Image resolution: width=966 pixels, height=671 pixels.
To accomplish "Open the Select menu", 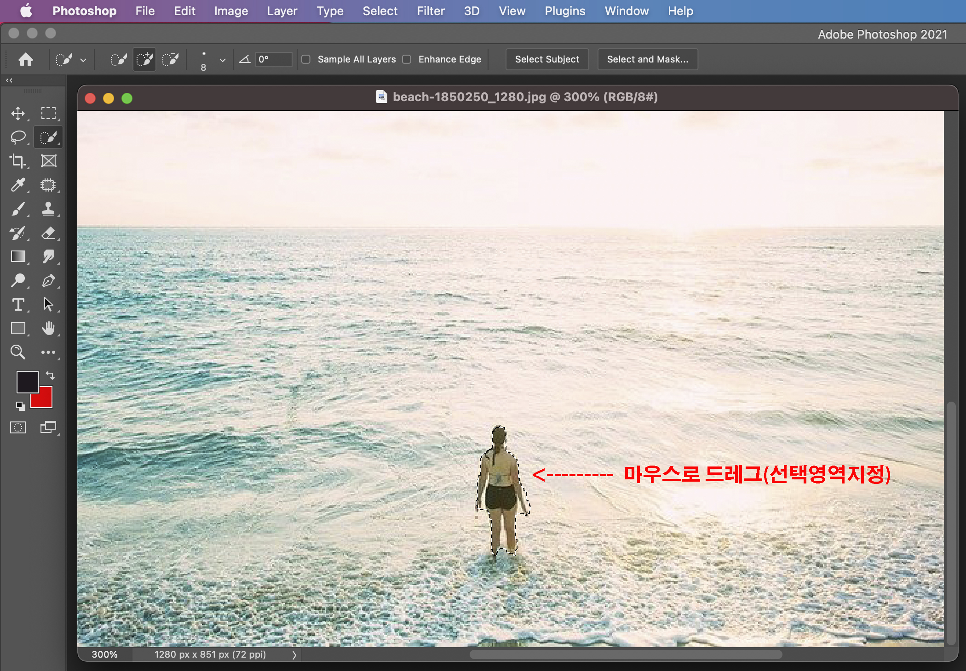I will click(379, 11).
